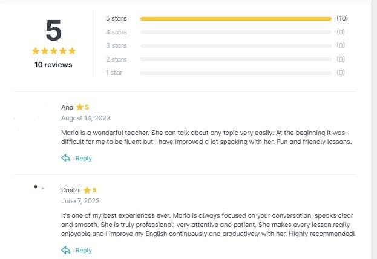Click the reply arrow icon under Ana's review
This screenshot has width=377, height=259.
pos(66,158)
